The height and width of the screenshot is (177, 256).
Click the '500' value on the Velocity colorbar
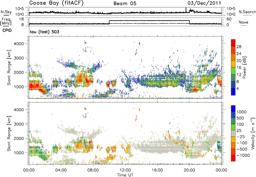point(240,118)
